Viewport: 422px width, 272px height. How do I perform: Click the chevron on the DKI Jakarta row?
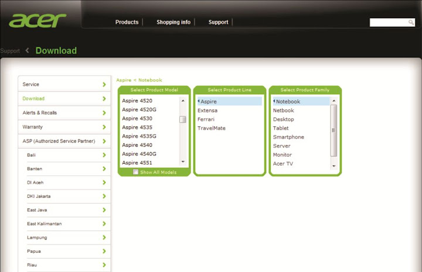click(x=104, y=196)
